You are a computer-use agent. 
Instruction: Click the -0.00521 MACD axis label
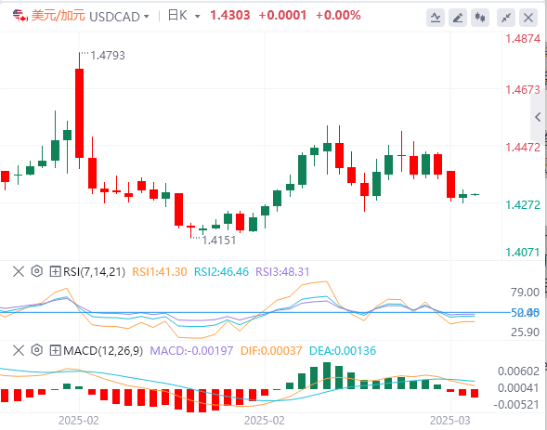516,405
